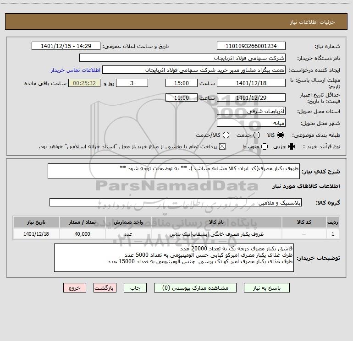Select the کالا/خدمت radio button
The image size is (353, 341).
tap(226, 135)
